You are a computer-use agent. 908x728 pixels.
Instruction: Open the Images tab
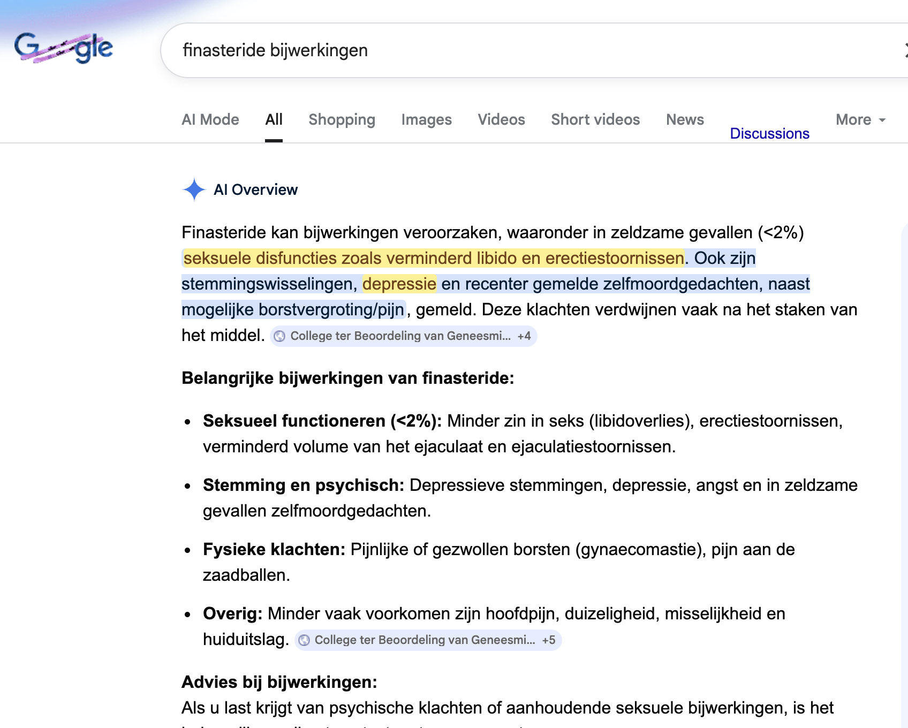[x=426, y=119]
